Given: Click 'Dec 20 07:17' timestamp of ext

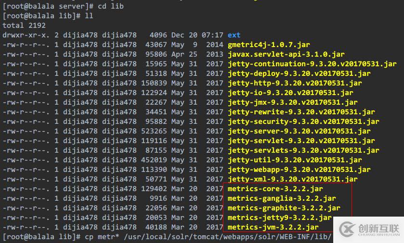Looking at the screenshot, I should [197, 35].
